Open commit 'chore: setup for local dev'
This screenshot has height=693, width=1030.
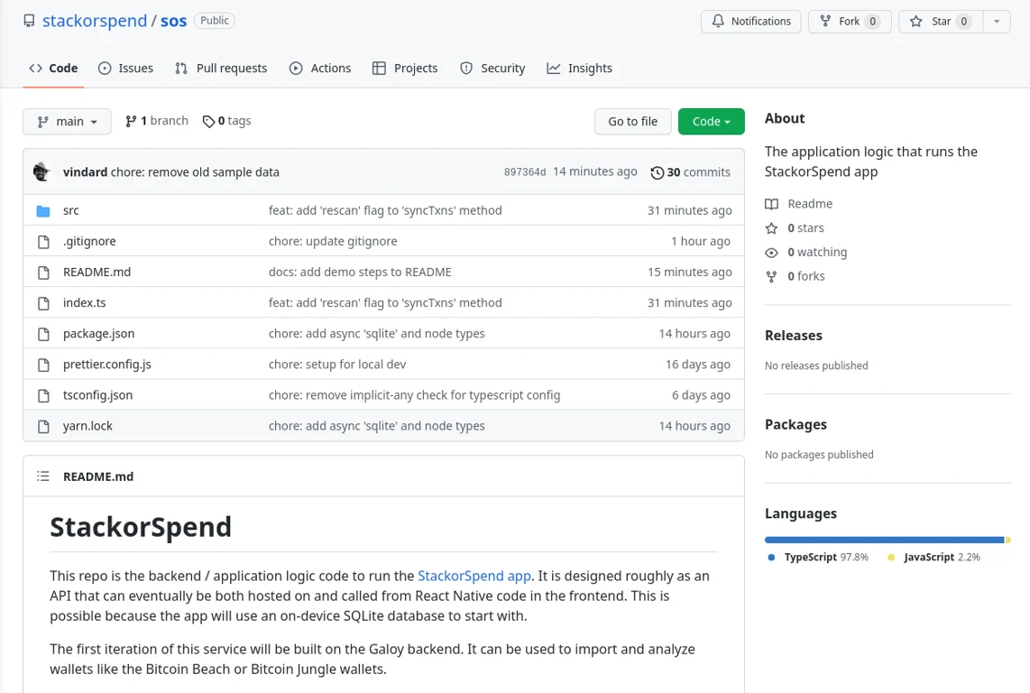tap(337, 365)
